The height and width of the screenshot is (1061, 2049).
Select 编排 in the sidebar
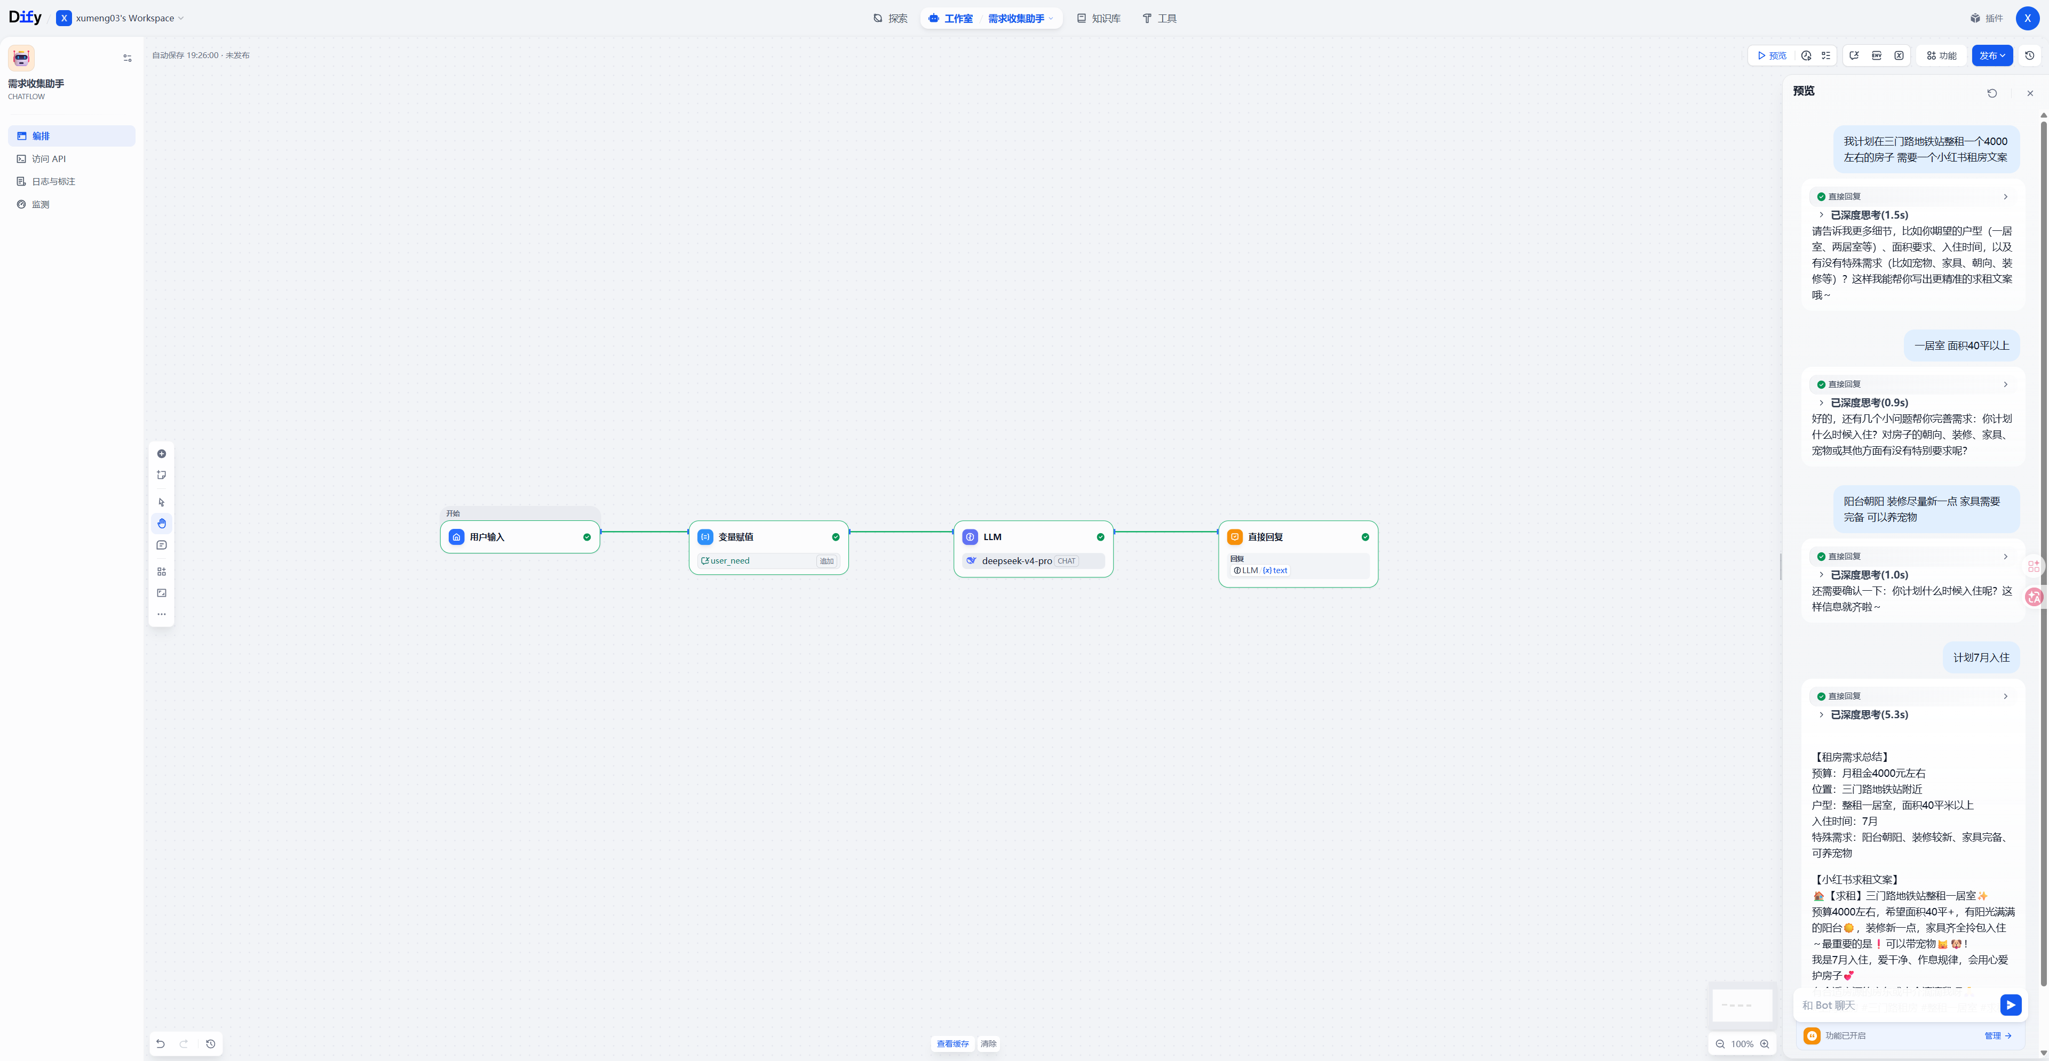tap(72, 136)
